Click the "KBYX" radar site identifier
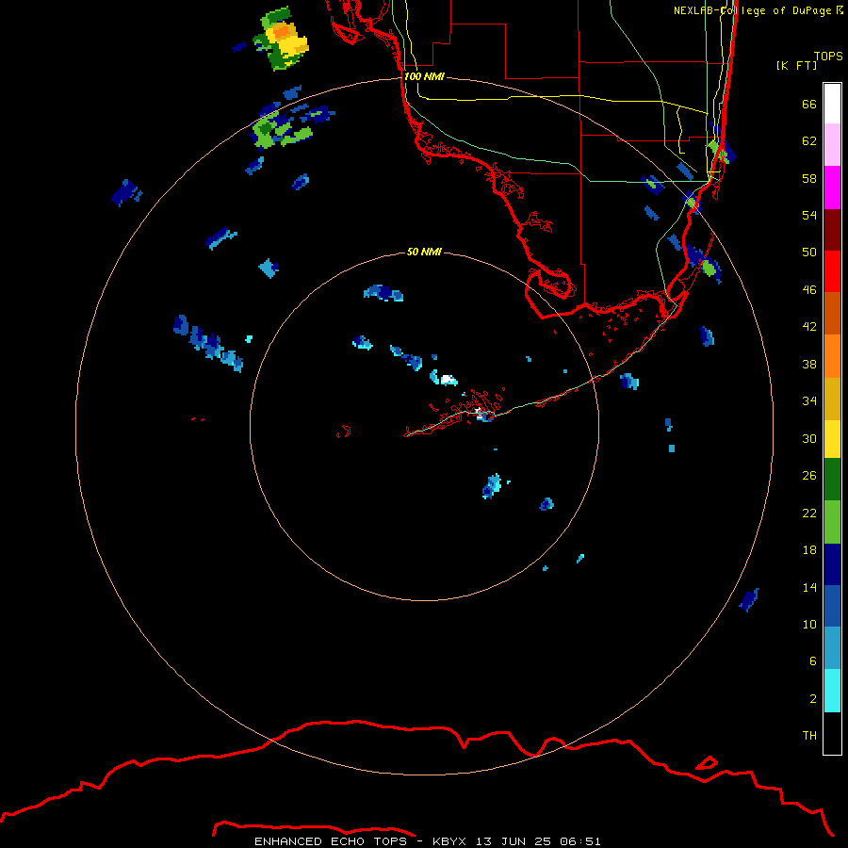 pos(448,841)
